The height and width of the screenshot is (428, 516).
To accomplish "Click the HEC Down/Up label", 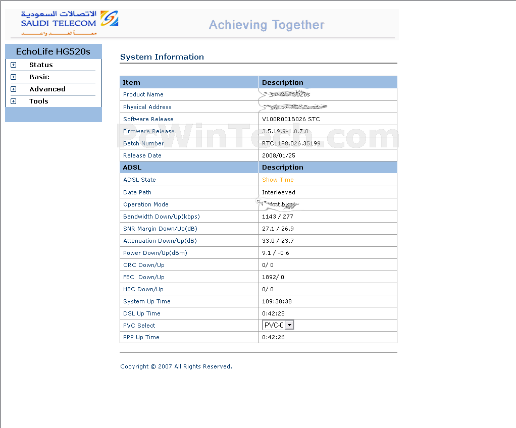I will (143, 290).
